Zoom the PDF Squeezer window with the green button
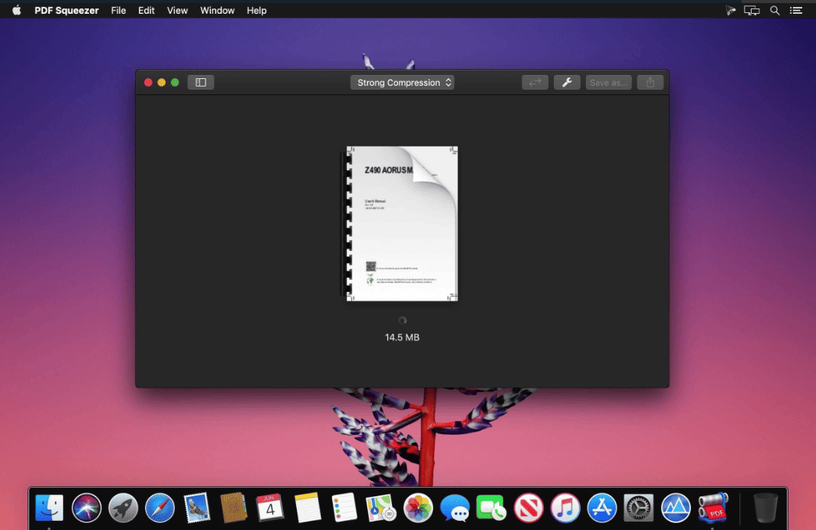This screenshot has height=530, width=816. (176, 82)
